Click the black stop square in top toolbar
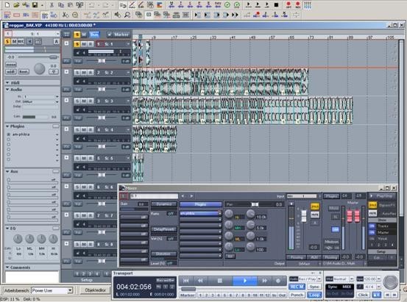The image size is (407, 302). coord(277,4)
